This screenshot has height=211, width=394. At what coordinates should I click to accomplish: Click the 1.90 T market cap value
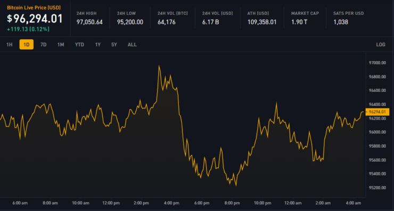click(x=299, y=22)
